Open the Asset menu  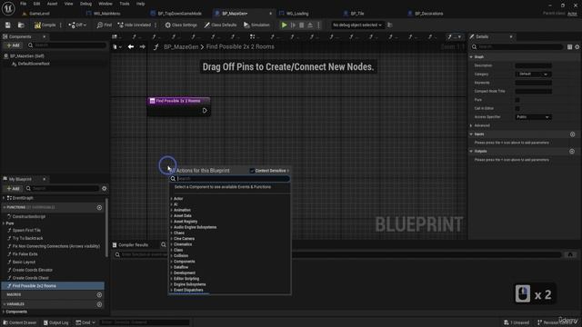[x=52, y=4]
